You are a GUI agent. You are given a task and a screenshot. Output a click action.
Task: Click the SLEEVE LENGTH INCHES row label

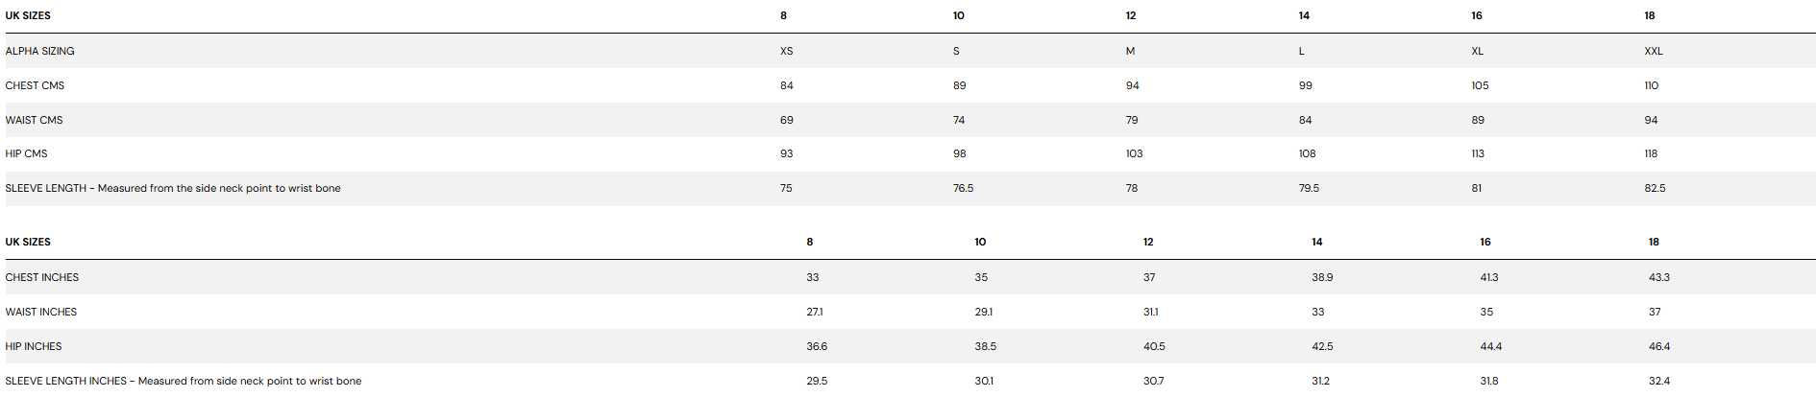[x=184, y=381]
